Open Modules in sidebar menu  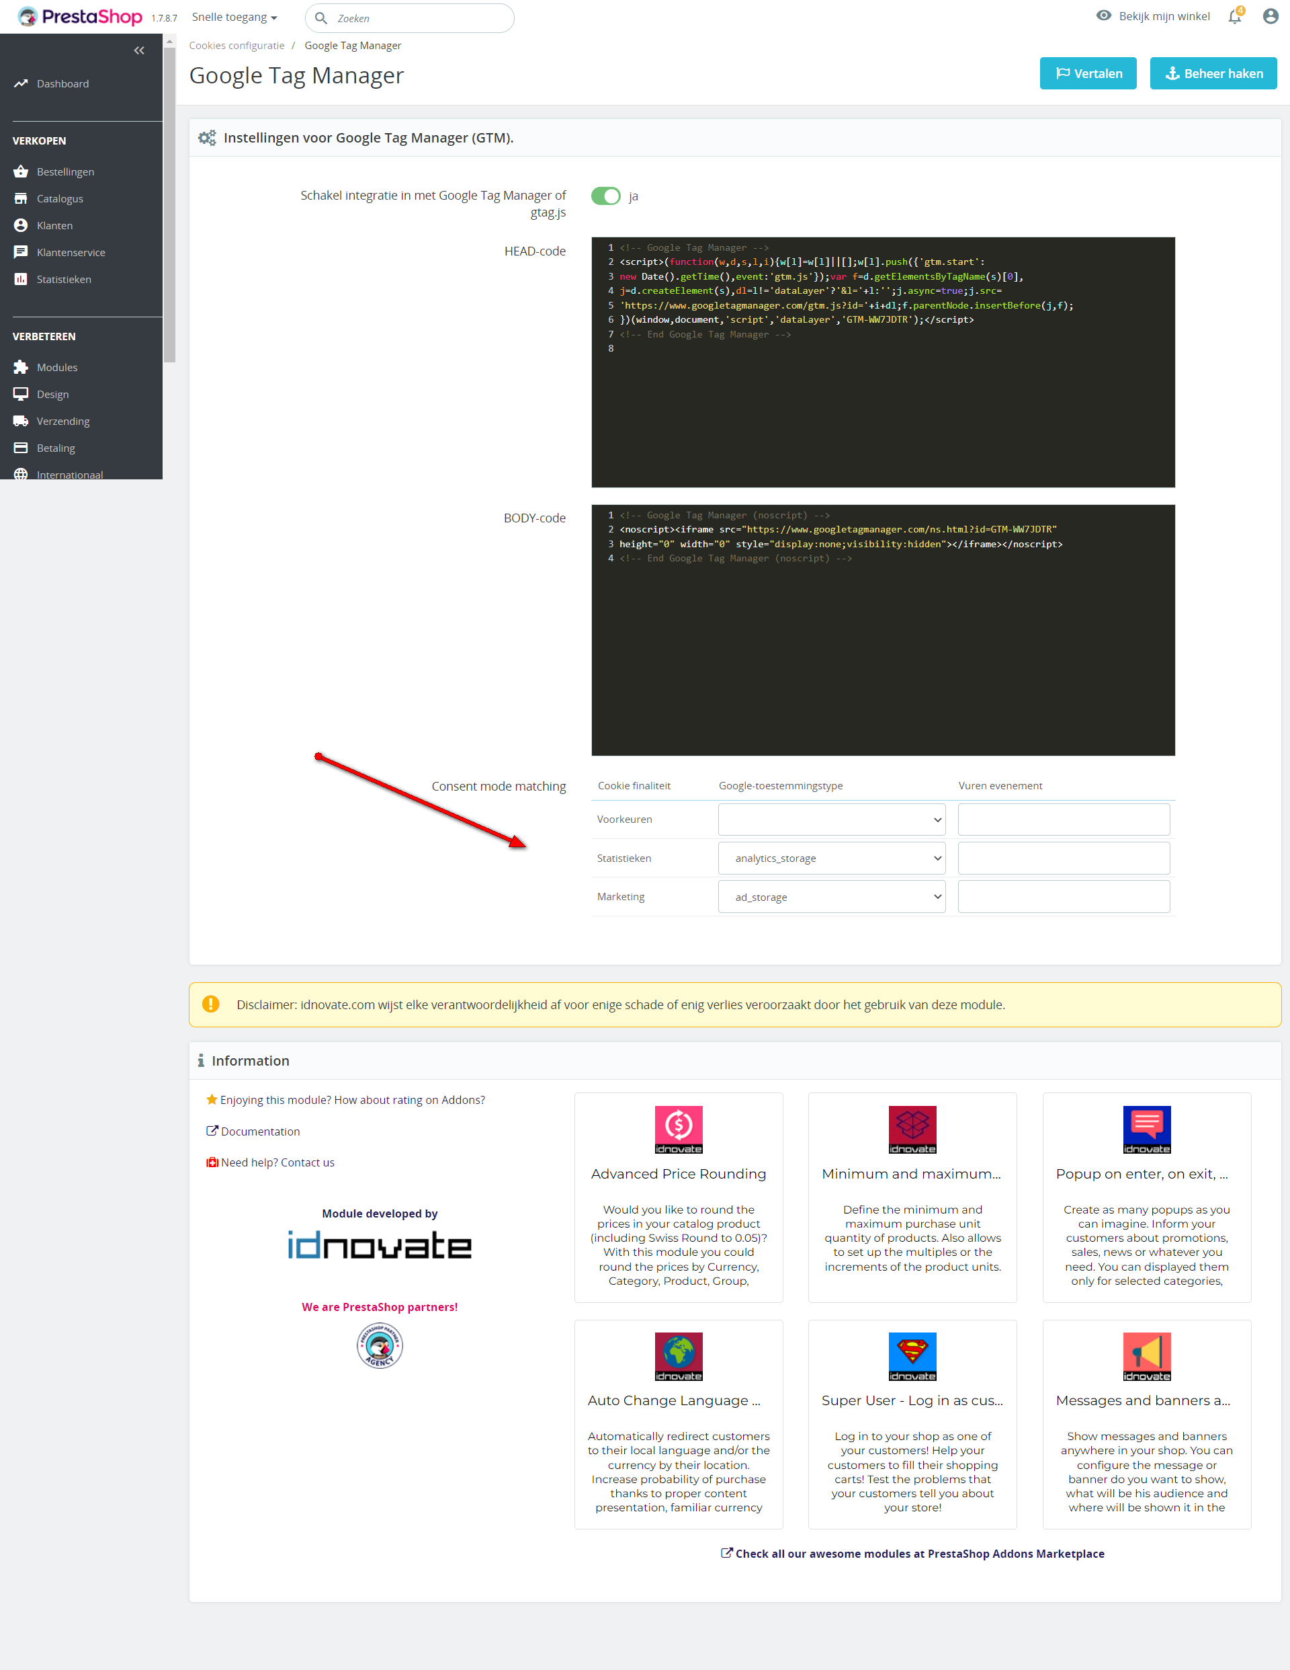[57, 367]
